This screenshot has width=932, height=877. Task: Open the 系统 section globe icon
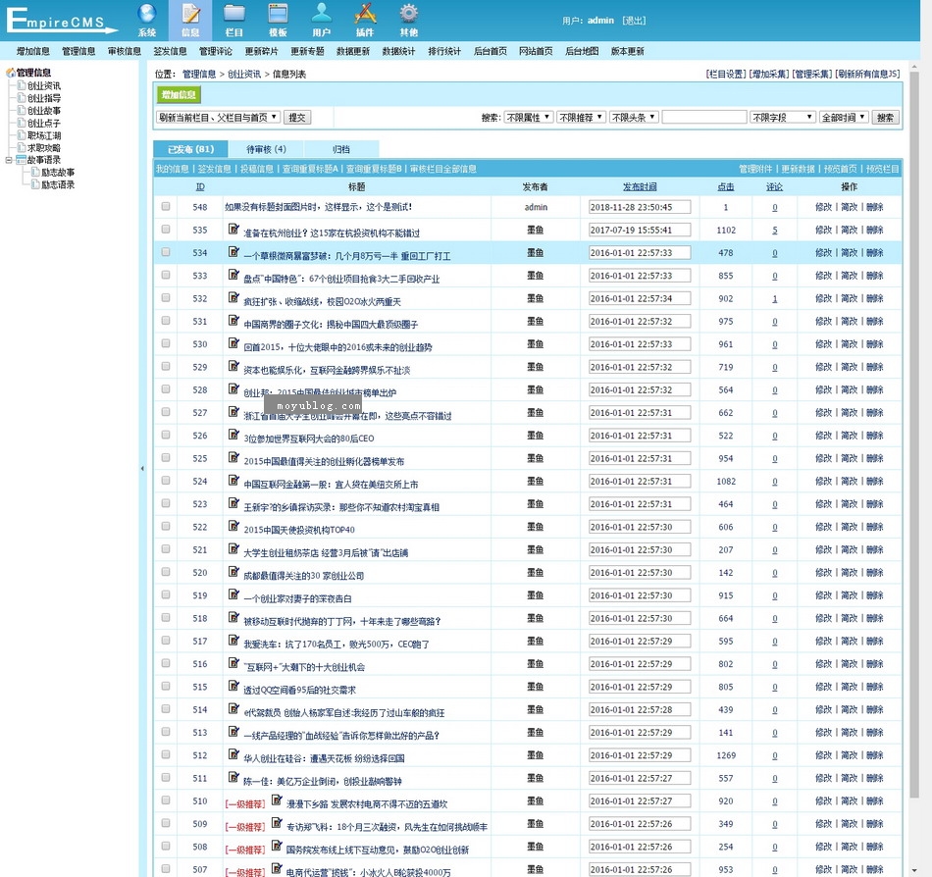click(147, 13)
